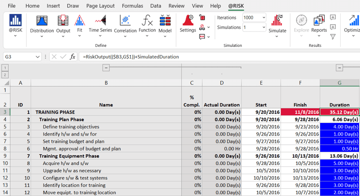360x196 pixels.
Task: Open the simulation Settings icon
Action: pos(188,21)
